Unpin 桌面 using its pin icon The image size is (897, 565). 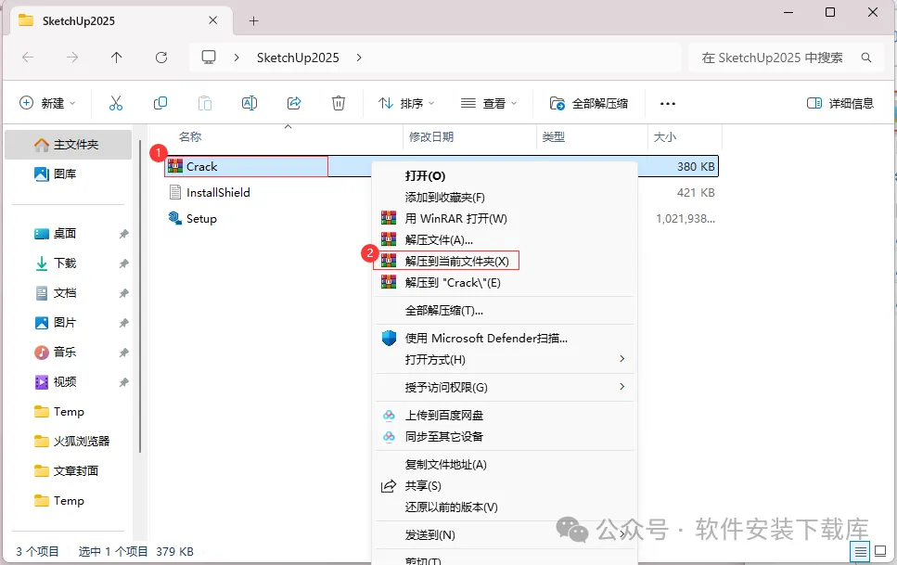click(x=123, y=234)
